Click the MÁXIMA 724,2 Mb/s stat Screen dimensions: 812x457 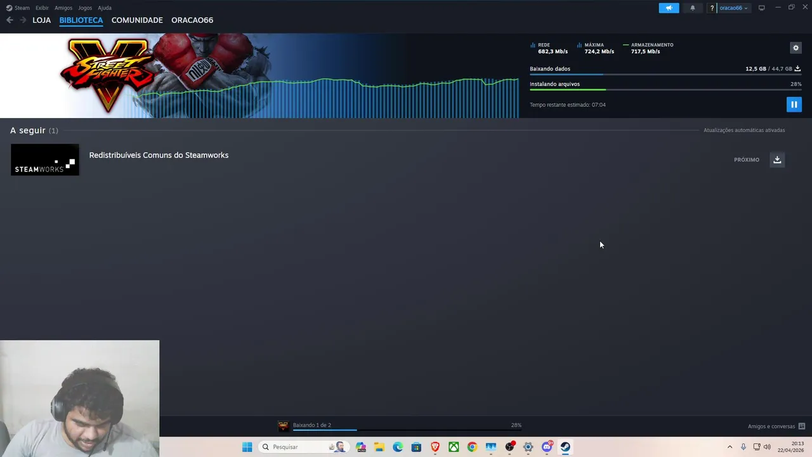pos(596,48)
